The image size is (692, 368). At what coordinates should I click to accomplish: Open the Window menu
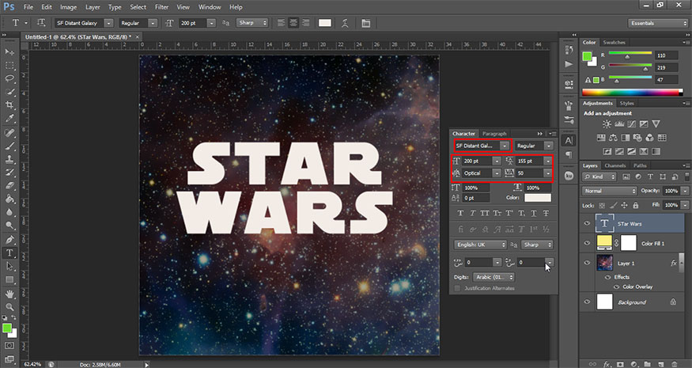pos(210,7)
